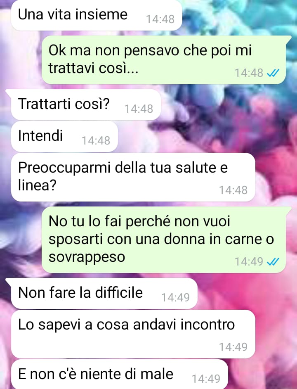Click the 14:49 timestamp under 'Lo sapevi a cosa'
Viewport: 297px width, 389px height.
(x=233, y=347)
